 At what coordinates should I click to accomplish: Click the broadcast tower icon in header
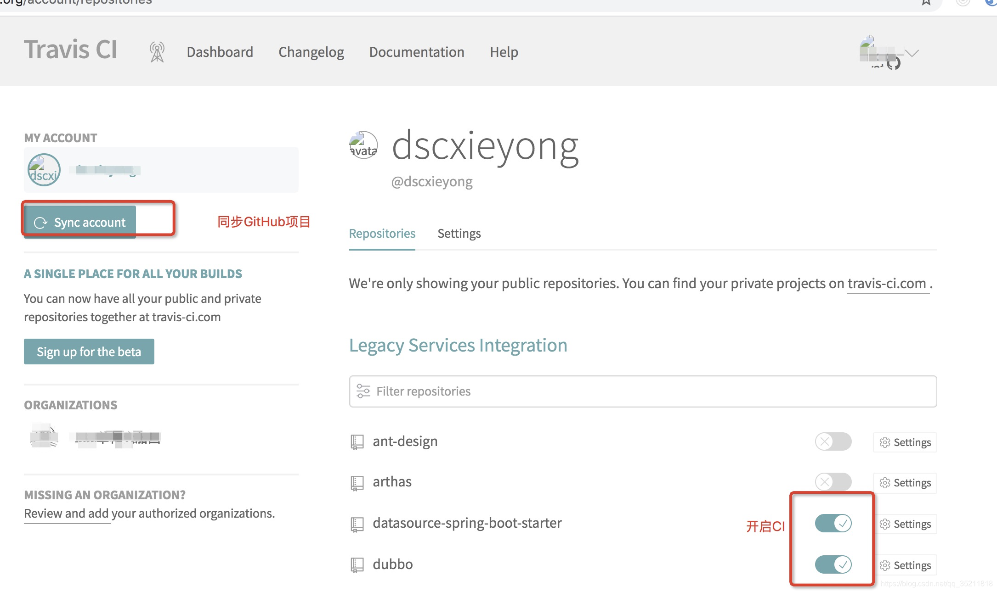click(157, 52)
